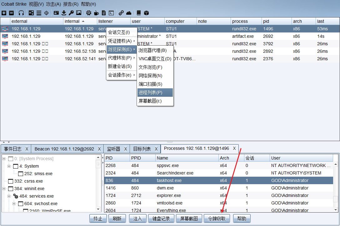Image resolution: width=340 pixels, height=226 pixels.
Task: Click the 注入 button
Action: tap(138, 219)
